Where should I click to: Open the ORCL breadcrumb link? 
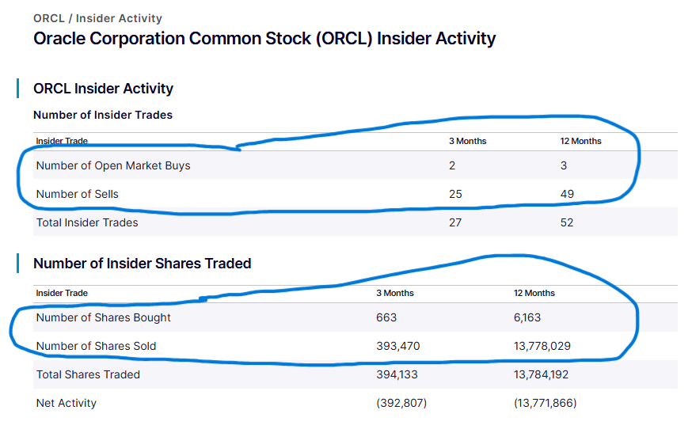point(49,18)
